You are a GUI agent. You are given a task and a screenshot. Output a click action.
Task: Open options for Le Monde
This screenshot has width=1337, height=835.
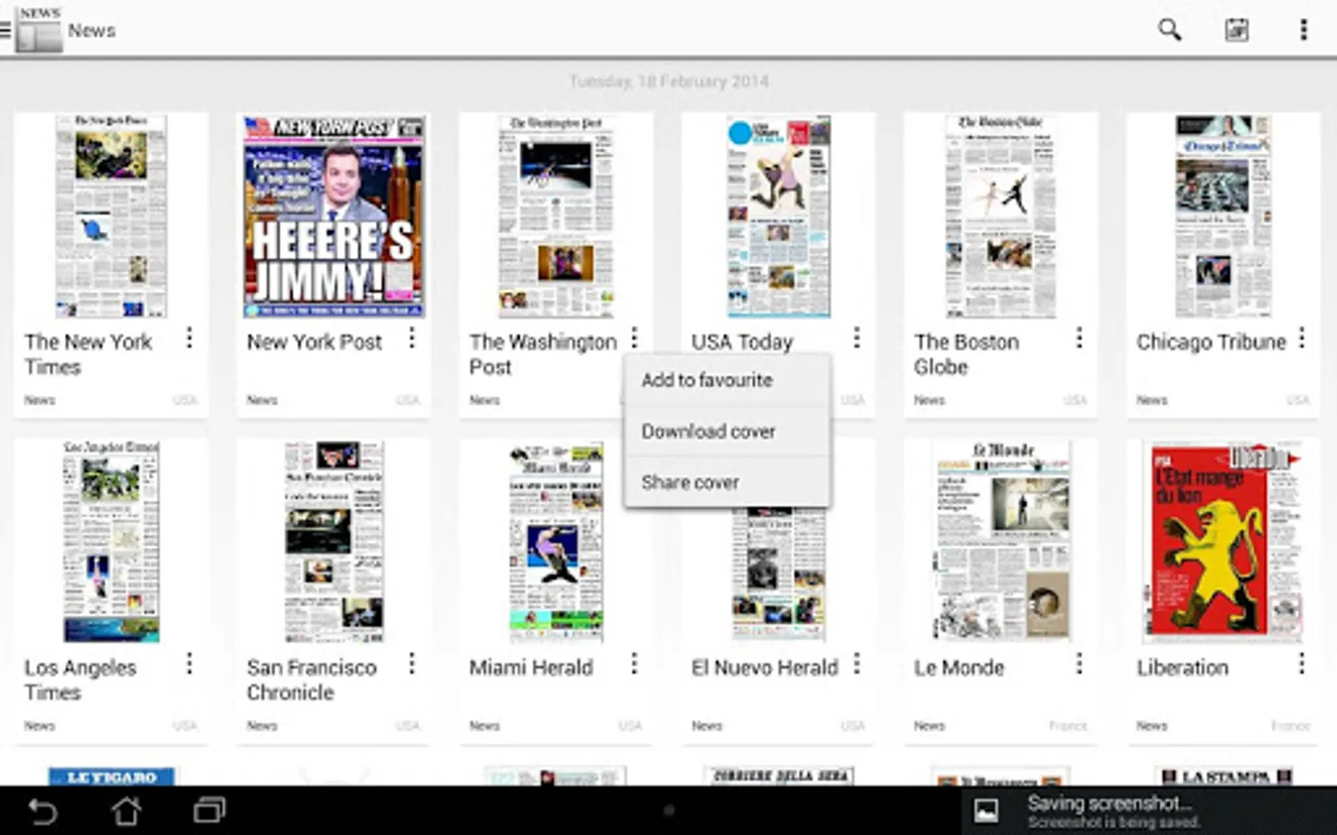[x=1079, y=663]
